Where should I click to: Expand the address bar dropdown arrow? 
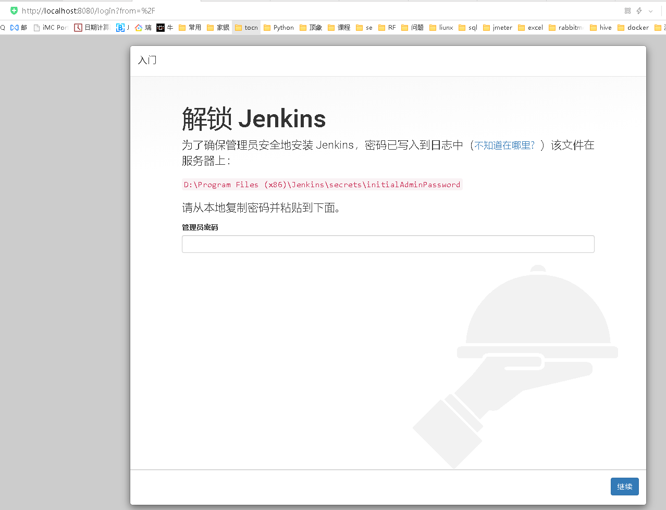pos(650,11)
